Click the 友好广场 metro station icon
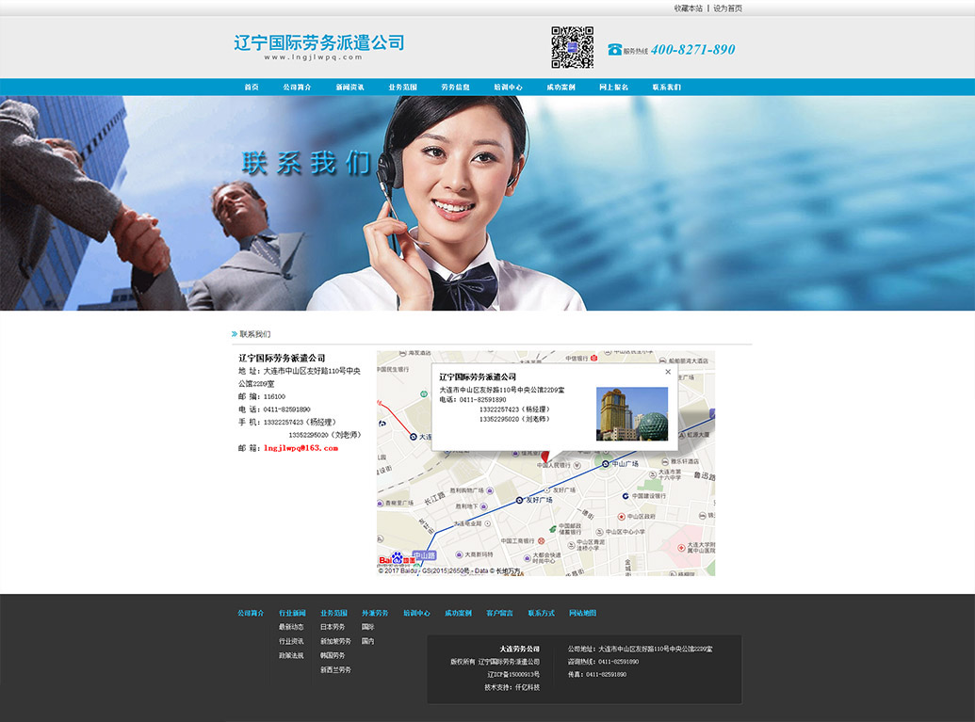Viewport: 975px width, 722px height. click(519, 499)
